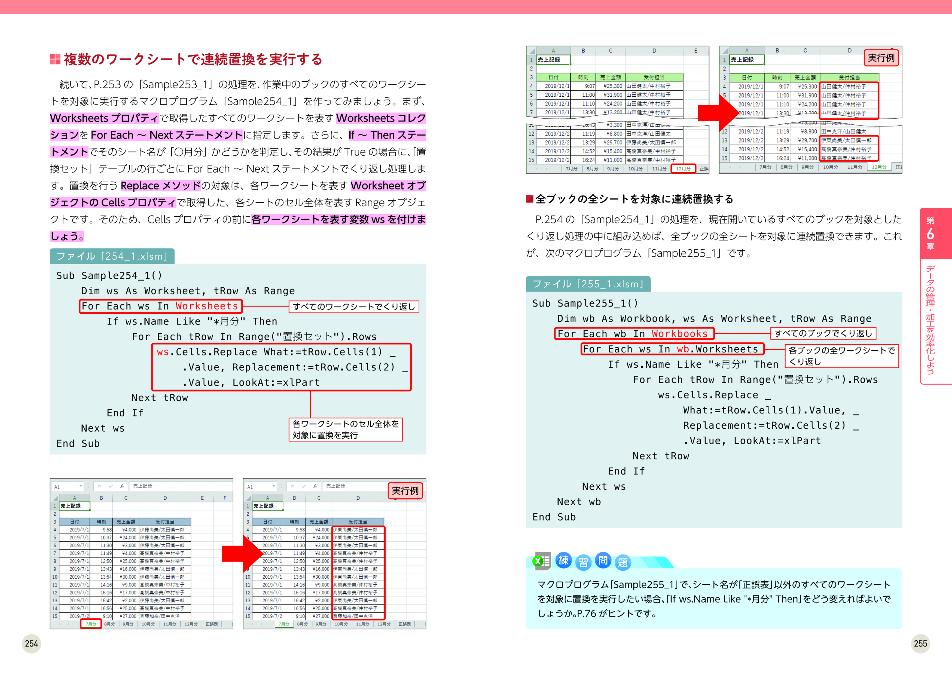Viewport: 952px width, 675px height.
Task: Click the previous-sheet scroll arrow in the July 実行例 sheet
Action: pyautogui.click(x=252, y=624)
